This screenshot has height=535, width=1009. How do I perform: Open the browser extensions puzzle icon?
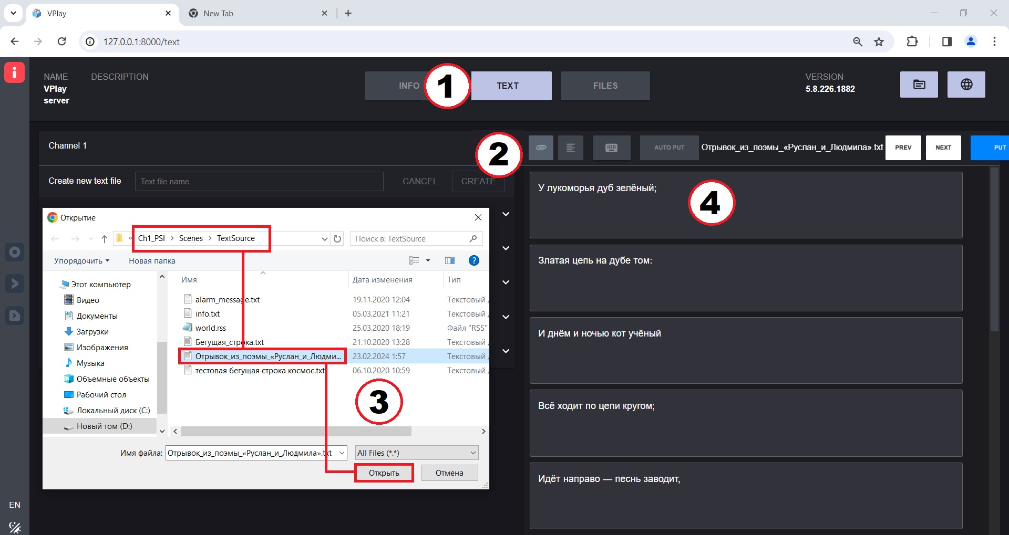tap(912, 41)
